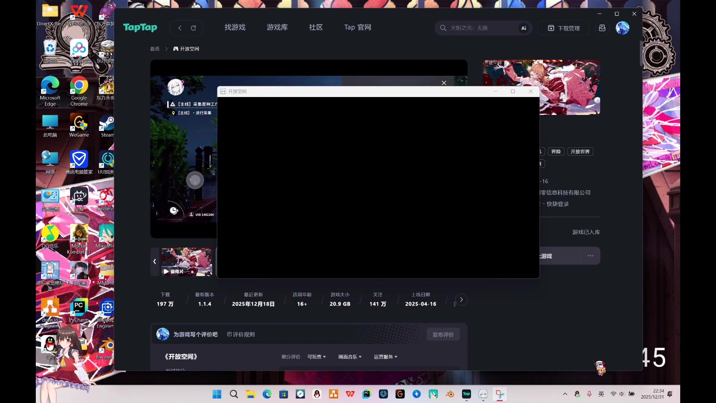Image resolution: width=716 pixels, height=403 pixels.
Task: Open the 下载管理 download manager
Action: click(563, 28)
